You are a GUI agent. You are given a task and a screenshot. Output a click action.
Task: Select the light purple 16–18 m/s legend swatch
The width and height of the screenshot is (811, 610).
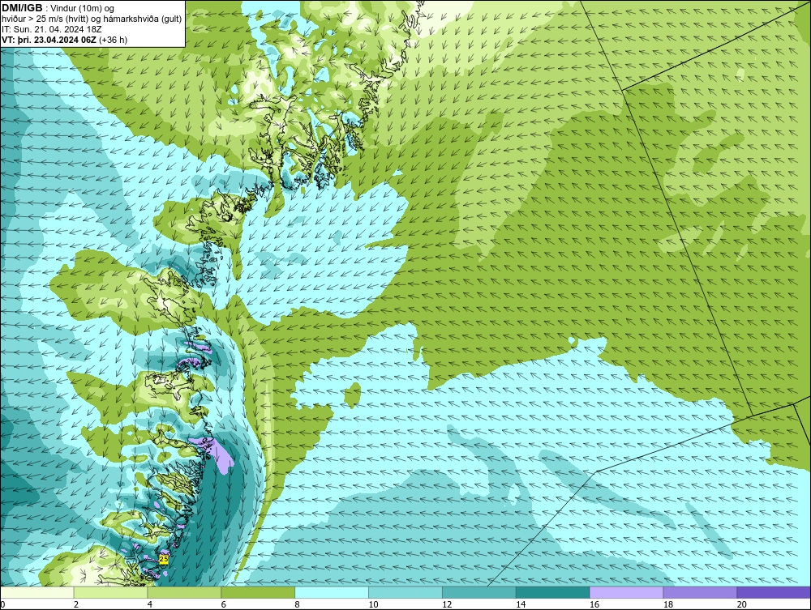(626, 592)
